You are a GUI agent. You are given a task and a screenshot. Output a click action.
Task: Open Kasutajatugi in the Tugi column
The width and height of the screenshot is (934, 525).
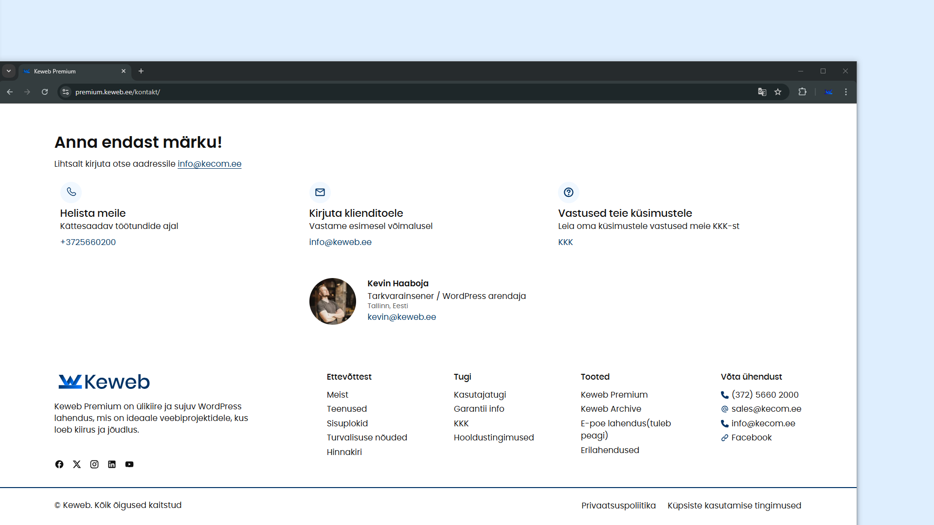point(480,395)
